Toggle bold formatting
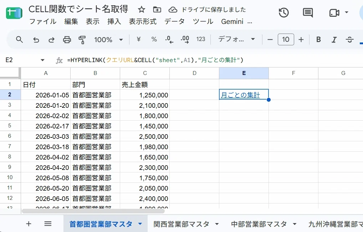 (x=318, y=40)
